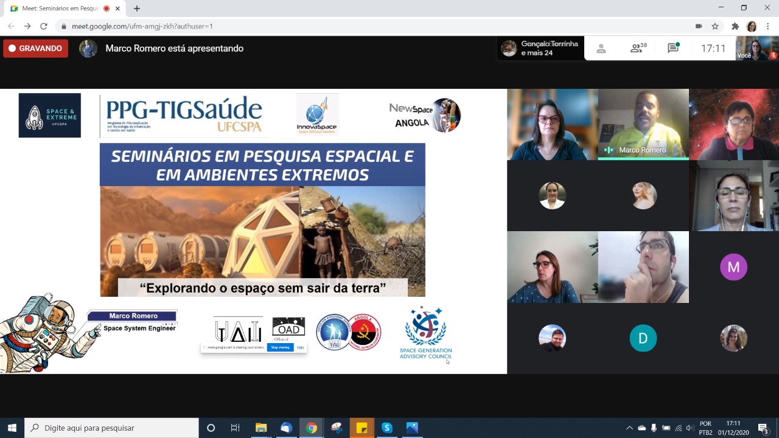Open Skype from the taskbar
The width and height of the screenshot is (779, 438).
click(387, 428)
